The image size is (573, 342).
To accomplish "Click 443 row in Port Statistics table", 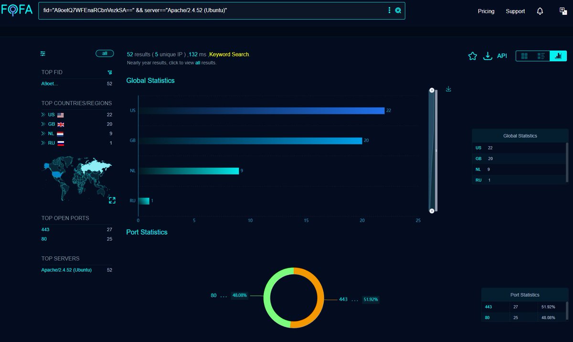I will click(523, 307).
